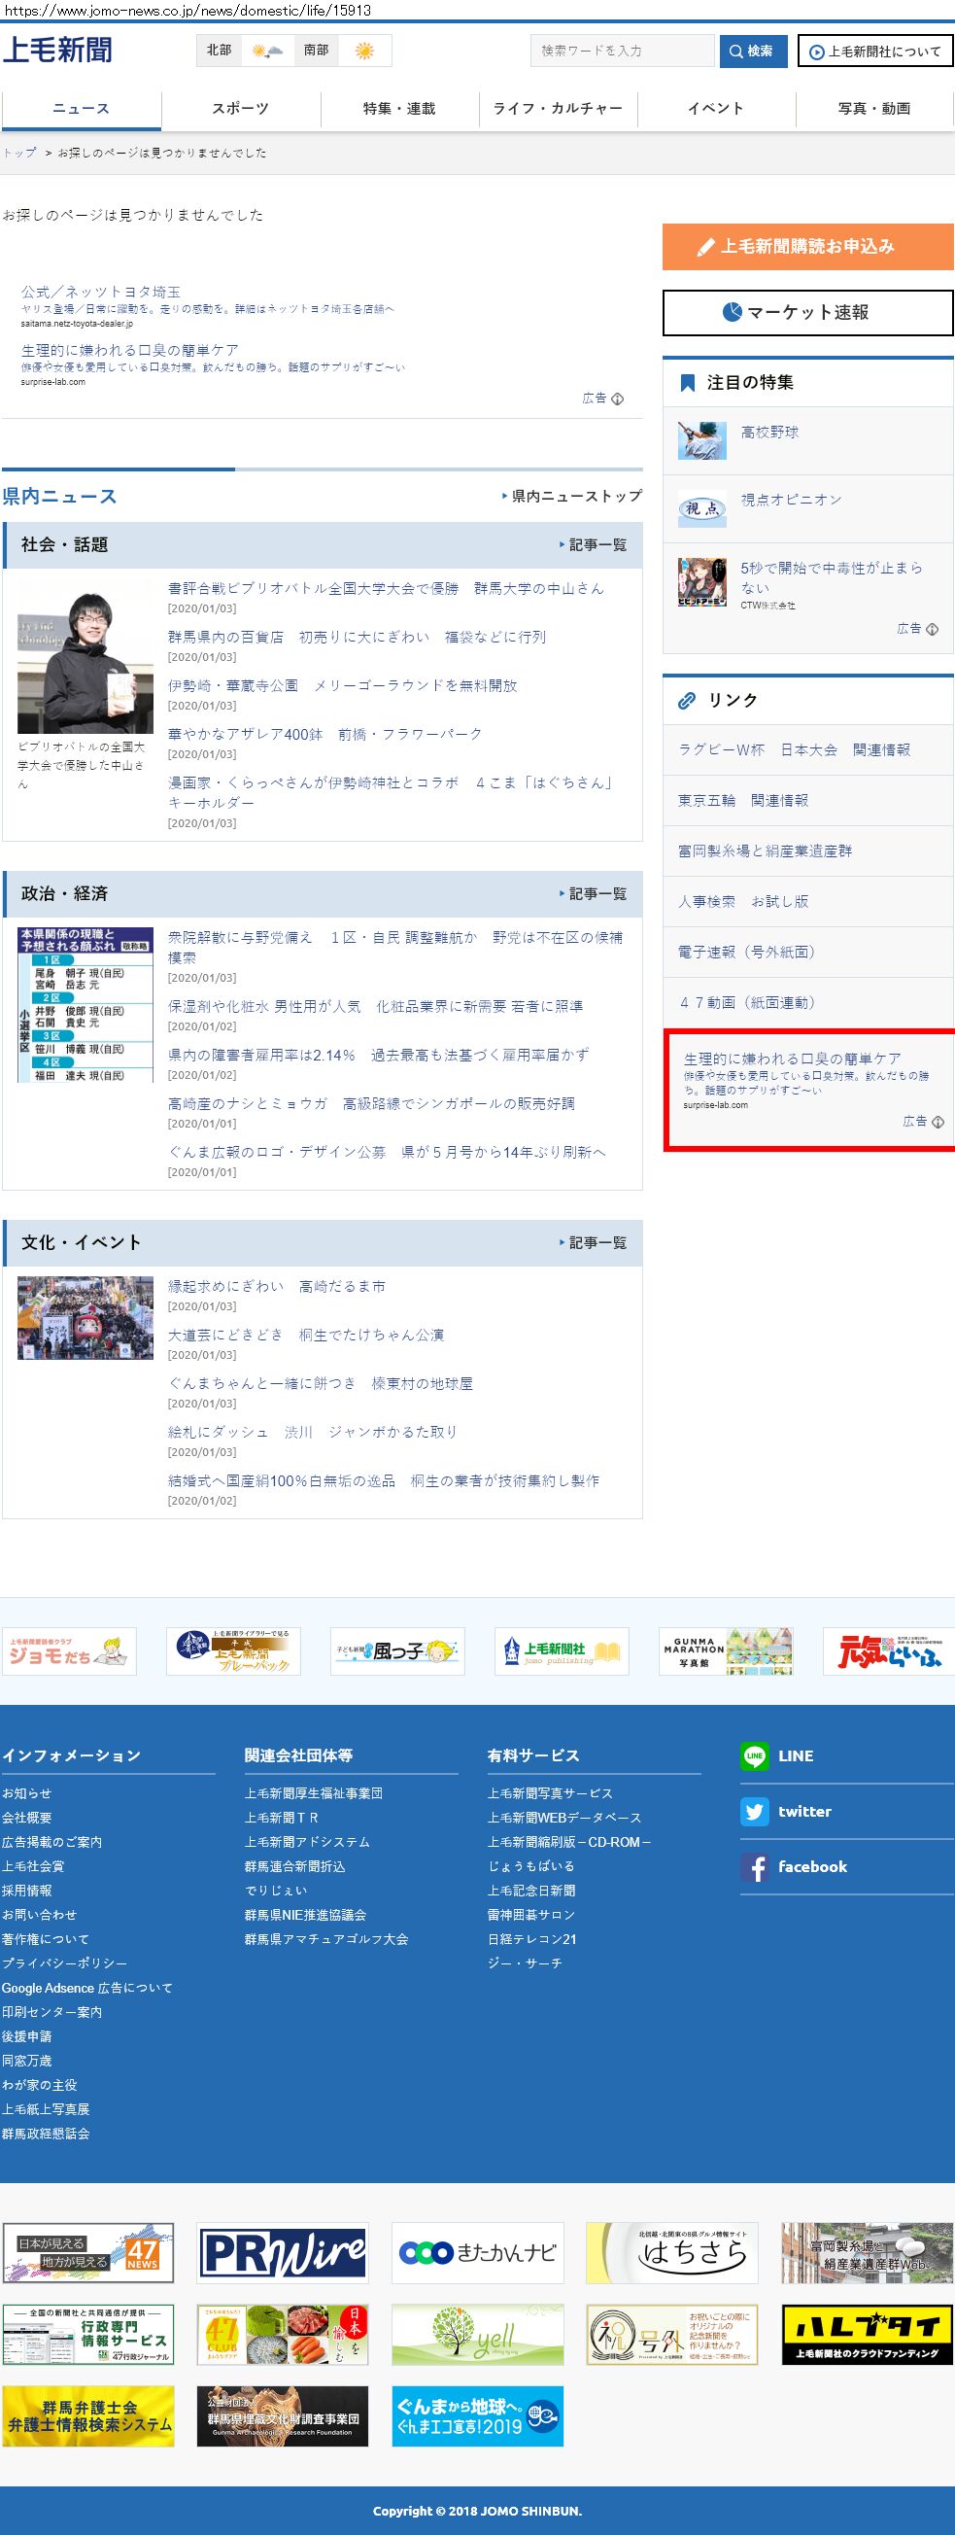Click the LINE icon in footer

754,1755
